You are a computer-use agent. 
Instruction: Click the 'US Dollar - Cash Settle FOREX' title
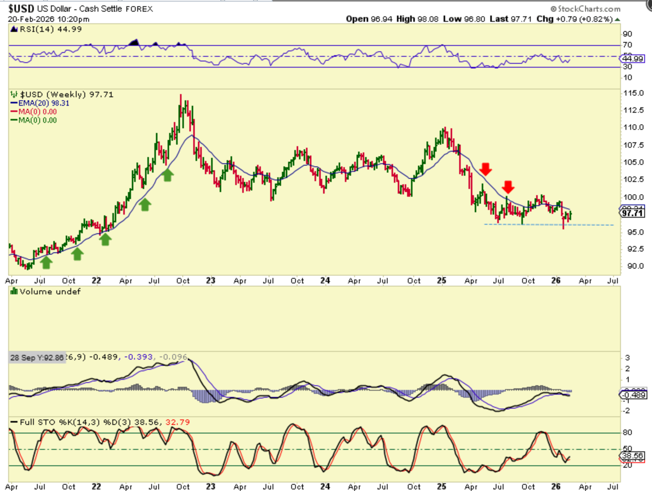[x=95, y=9]
